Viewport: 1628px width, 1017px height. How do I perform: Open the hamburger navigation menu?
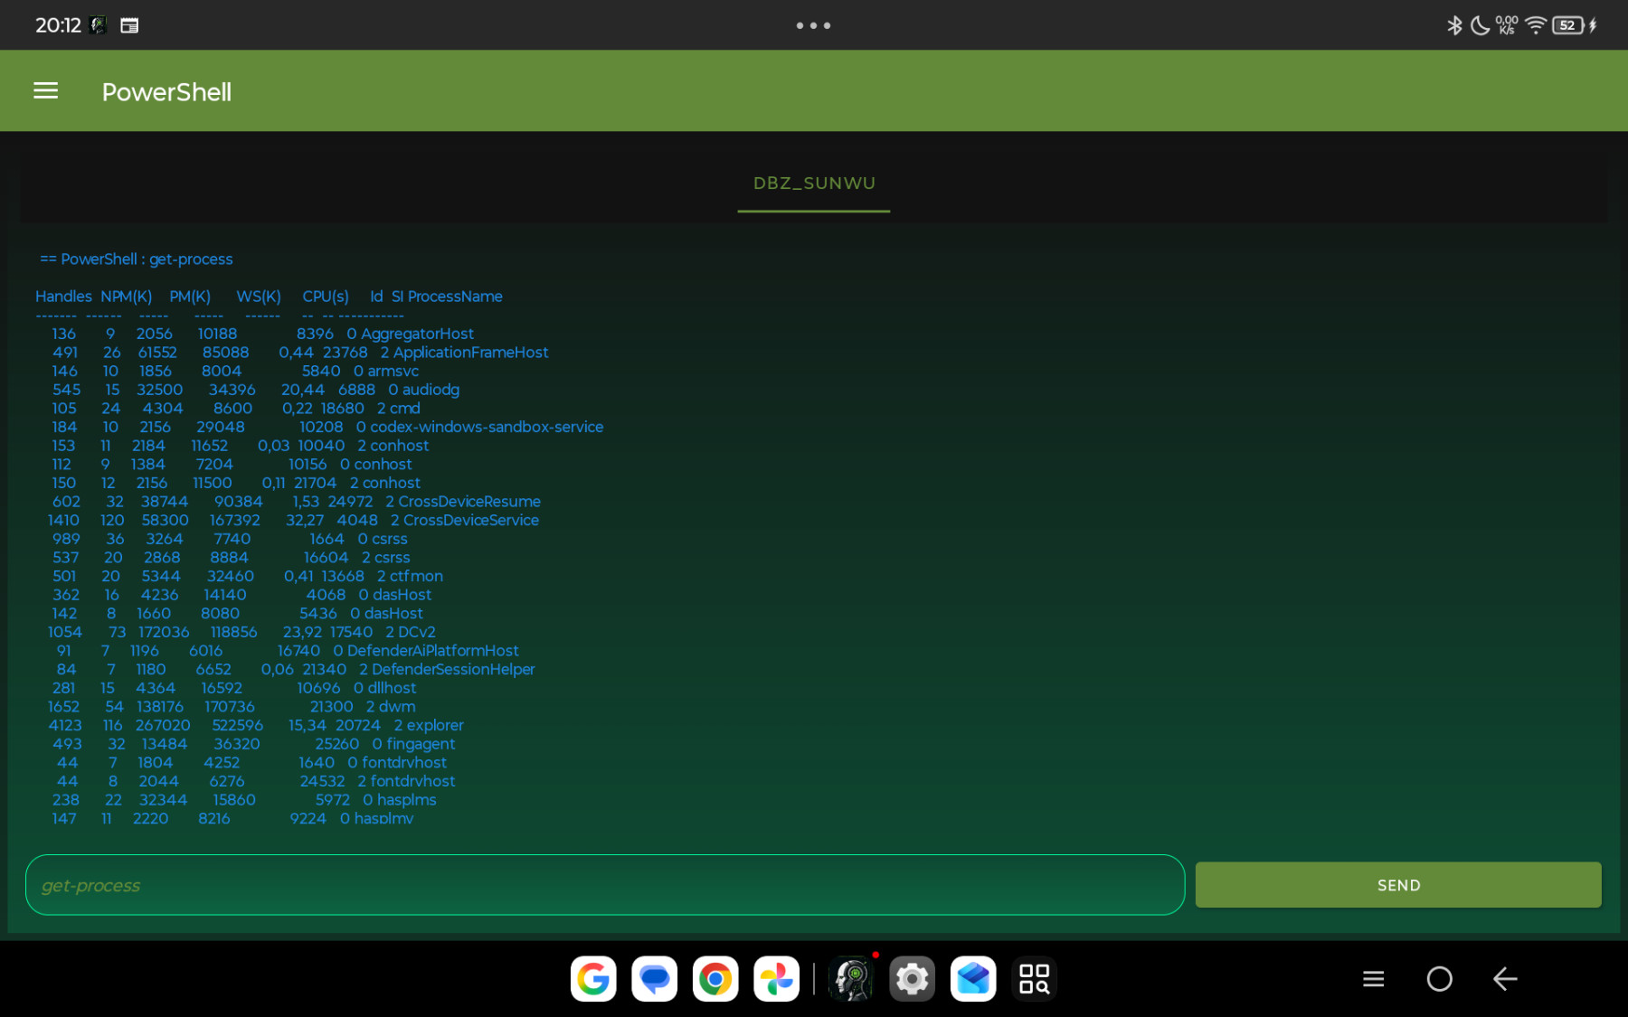[45, 91]
